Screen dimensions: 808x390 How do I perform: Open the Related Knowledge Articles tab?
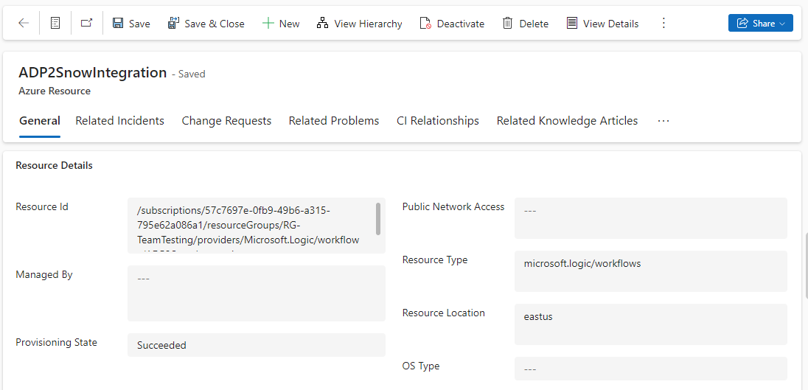point(568,121)
